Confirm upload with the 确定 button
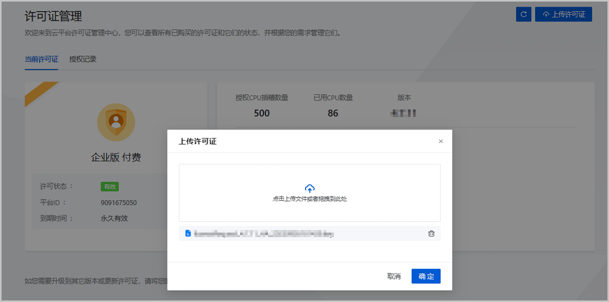The image size is (609, 302). click(x=426, y=276)
